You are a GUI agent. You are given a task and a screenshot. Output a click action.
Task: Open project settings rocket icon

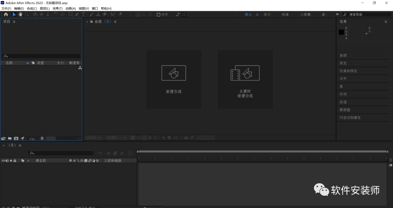22,138
